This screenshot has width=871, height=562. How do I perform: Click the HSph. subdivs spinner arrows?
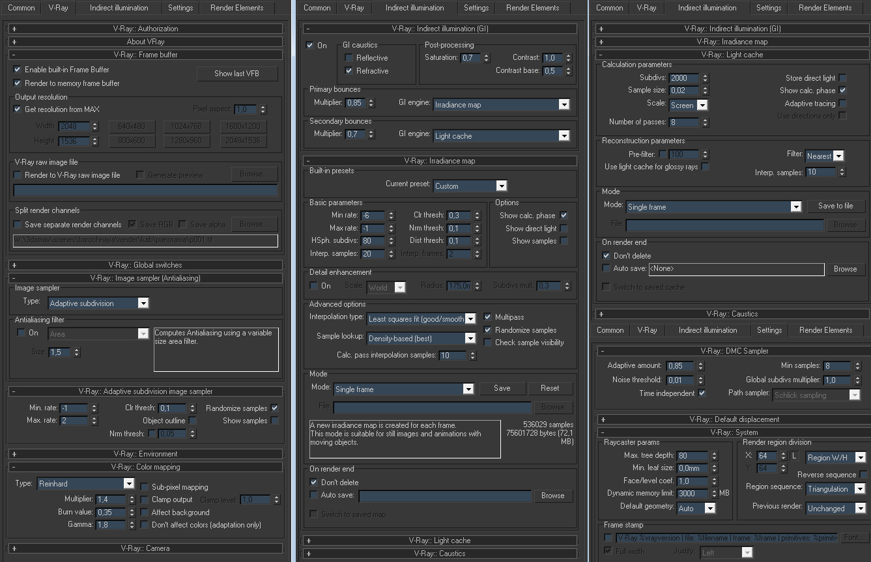(391, 241)
